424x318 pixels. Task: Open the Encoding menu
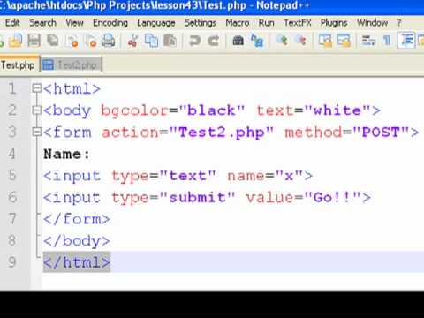[x=110, y=23]
